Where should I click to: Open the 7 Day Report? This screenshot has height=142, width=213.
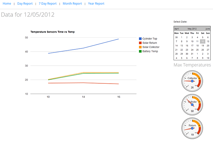click(47, 4)
